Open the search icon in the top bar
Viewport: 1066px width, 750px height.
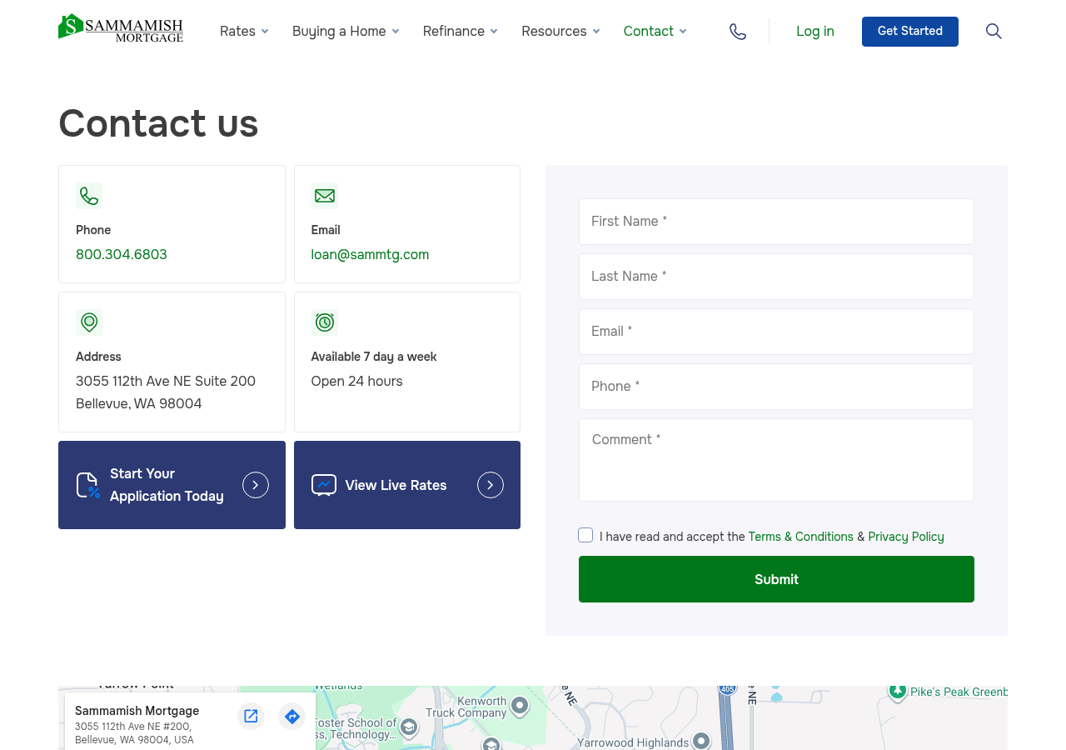(993, 31)
